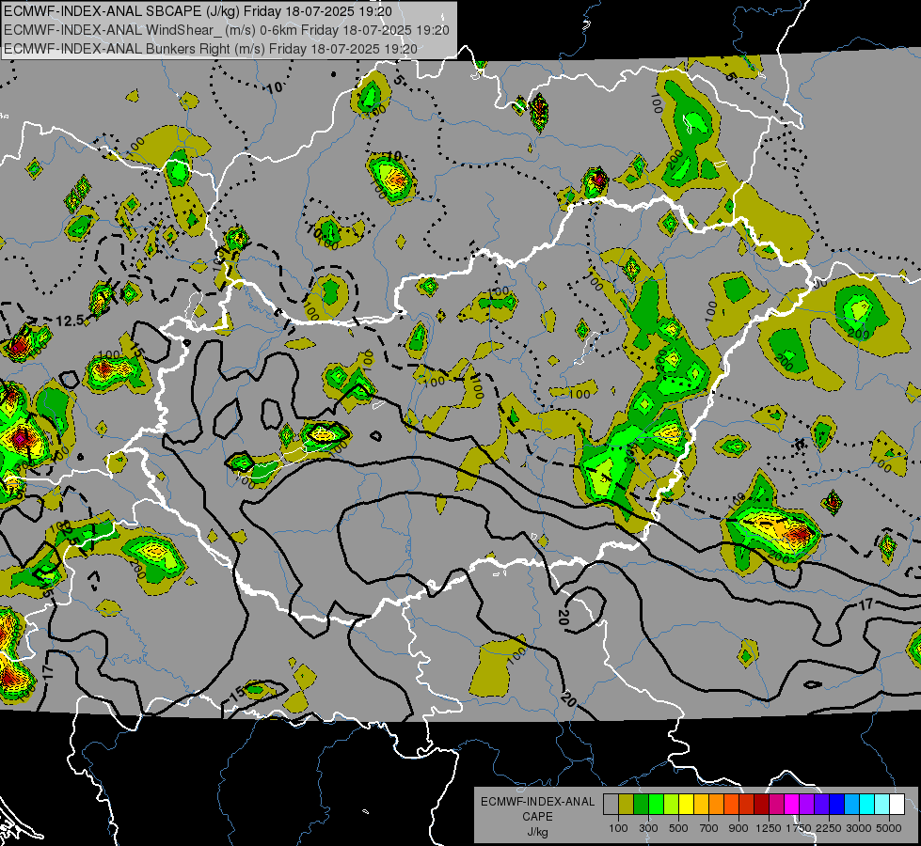
Task: Select the dark red legend swatch
Action: pyautogui.click(x=761, y=805)
